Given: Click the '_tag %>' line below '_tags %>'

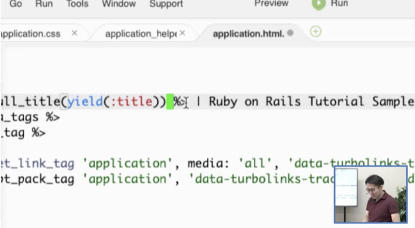Looking at the screenshot, I should (x=23, y=133).
